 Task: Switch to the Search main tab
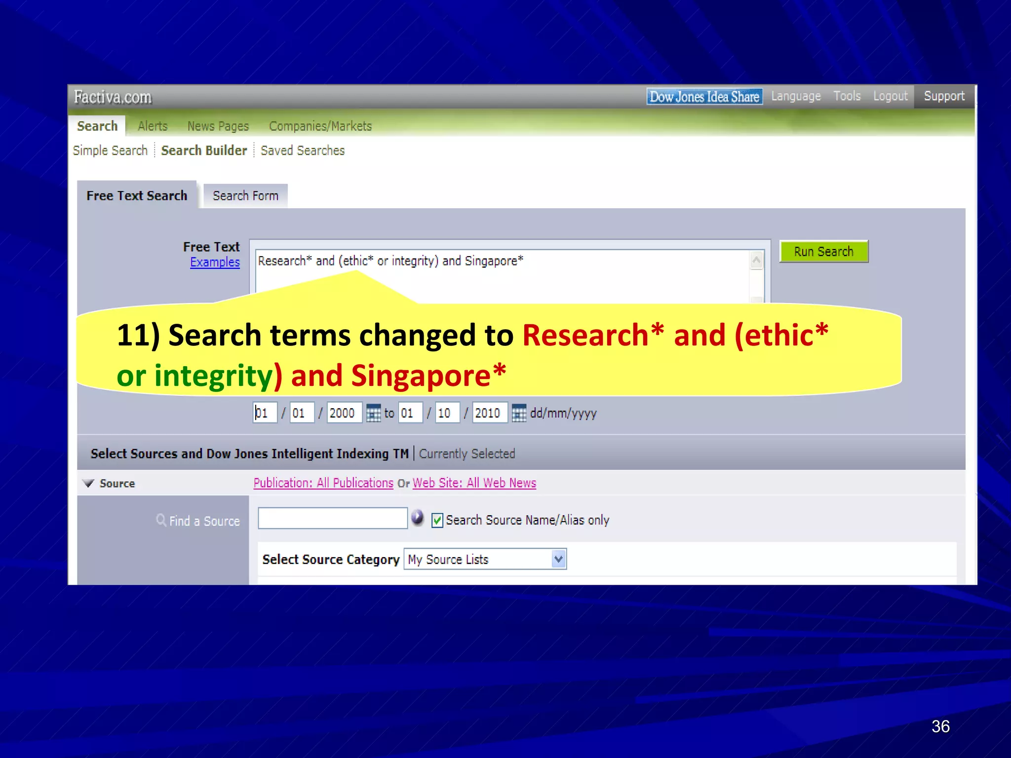(97, 126)
